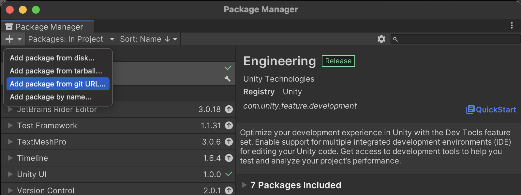
Task: Click TextMeshPro update arrow icon
Action: (x=229, y=142)
